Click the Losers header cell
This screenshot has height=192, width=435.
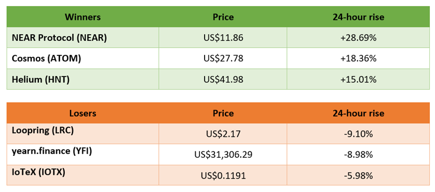tap(83, 113)
